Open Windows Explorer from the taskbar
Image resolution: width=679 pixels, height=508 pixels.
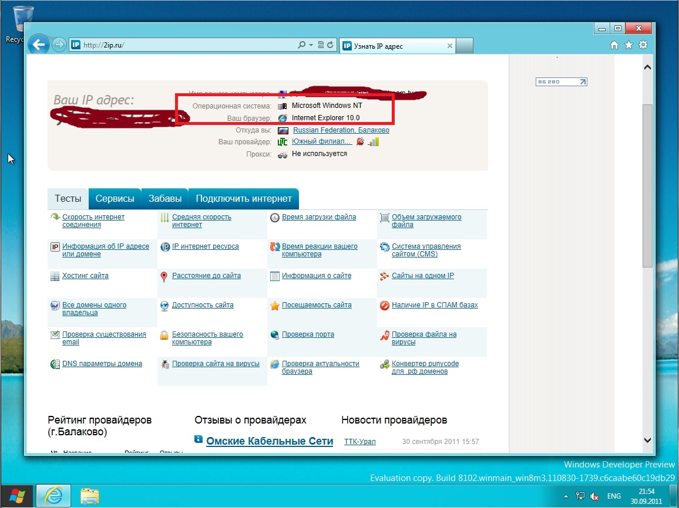point(90,496)
